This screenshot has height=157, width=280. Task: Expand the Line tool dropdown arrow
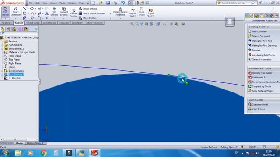point(28,9)
